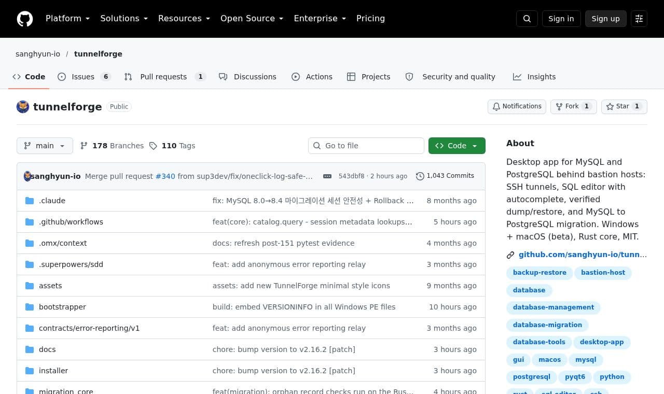Click the Go to file search field

[x=366, y=146]
